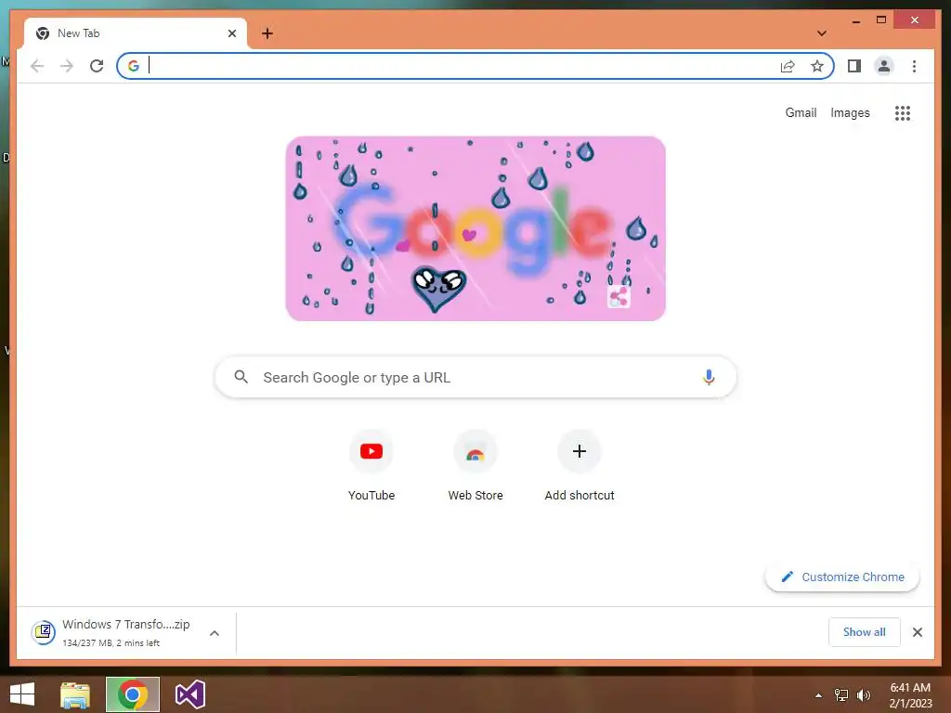
Task: Expand download options chevron for the zip file
Action: [x=215, y=633]
